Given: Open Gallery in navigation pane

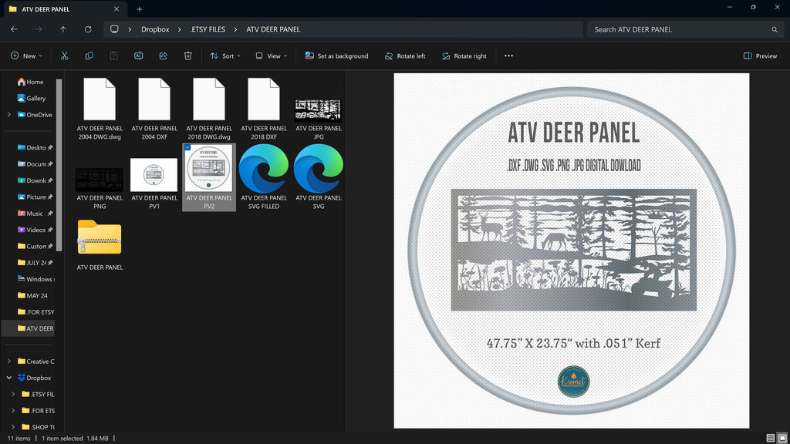Looking at the screenshot, I should tap(31, 98).
